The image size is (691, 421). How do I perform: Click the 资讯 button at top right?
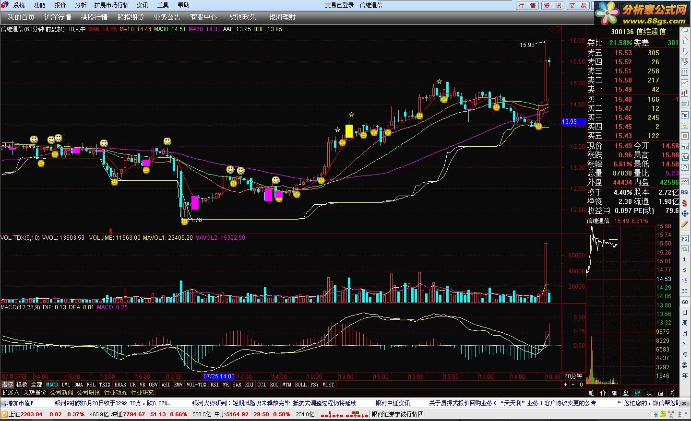point(553,6)
